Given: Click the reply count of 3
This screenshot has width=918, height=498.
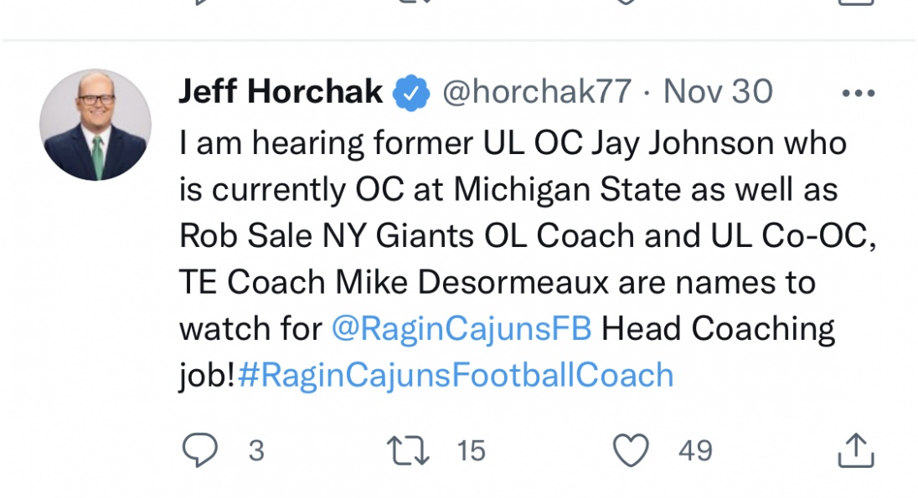Looking at the screenshot, I should pos(256,451).
